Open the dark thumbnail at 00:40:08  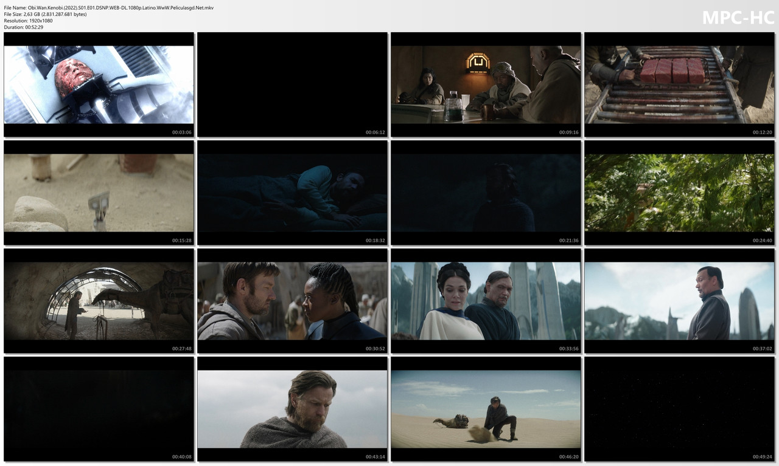click(x=99, y=409)
